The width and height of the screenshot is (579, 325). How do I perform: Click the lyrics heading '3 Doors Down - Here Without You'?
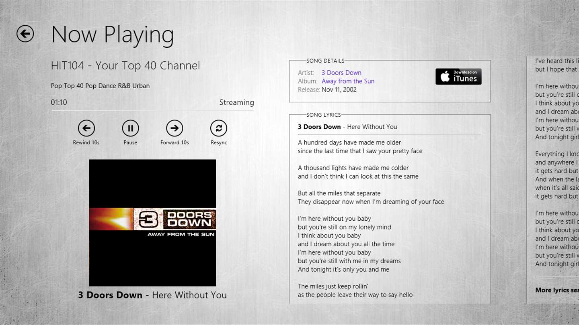(347, 127)
